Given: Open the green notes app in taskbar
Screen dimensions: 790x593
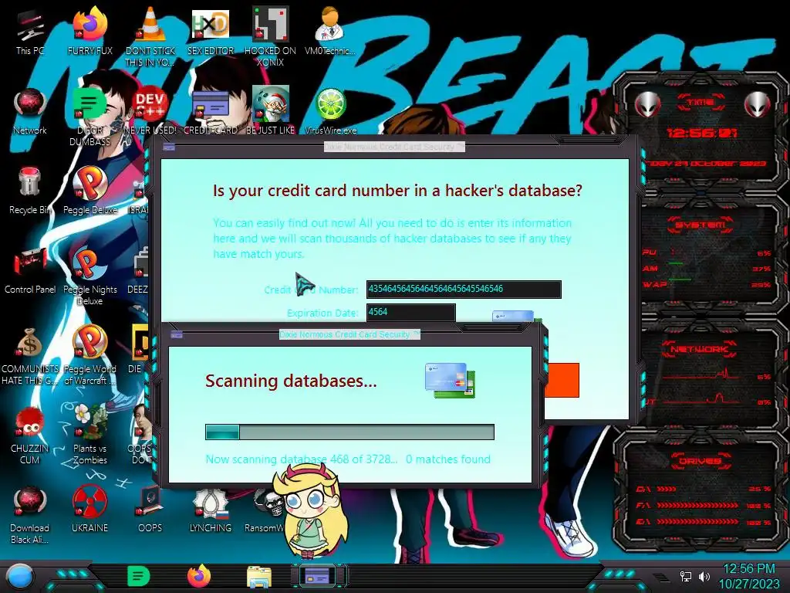Looking at the screenshot, I should [x=139, y=576].
